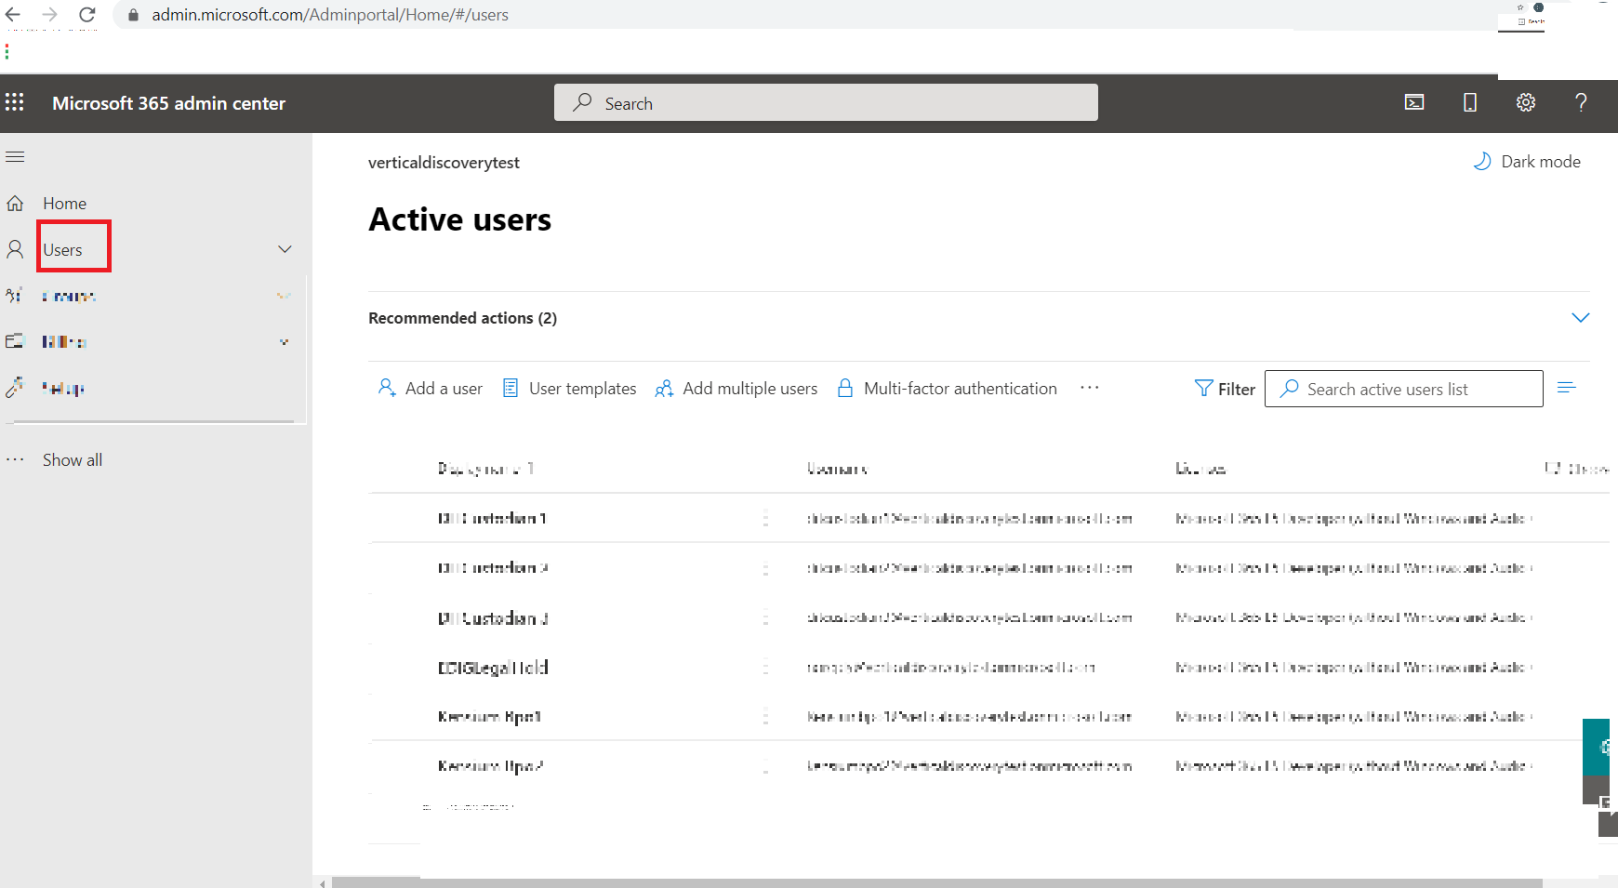Screen dimensions: 1618x888
Task: Open Setup in the navigation
Action: [63, 389]
